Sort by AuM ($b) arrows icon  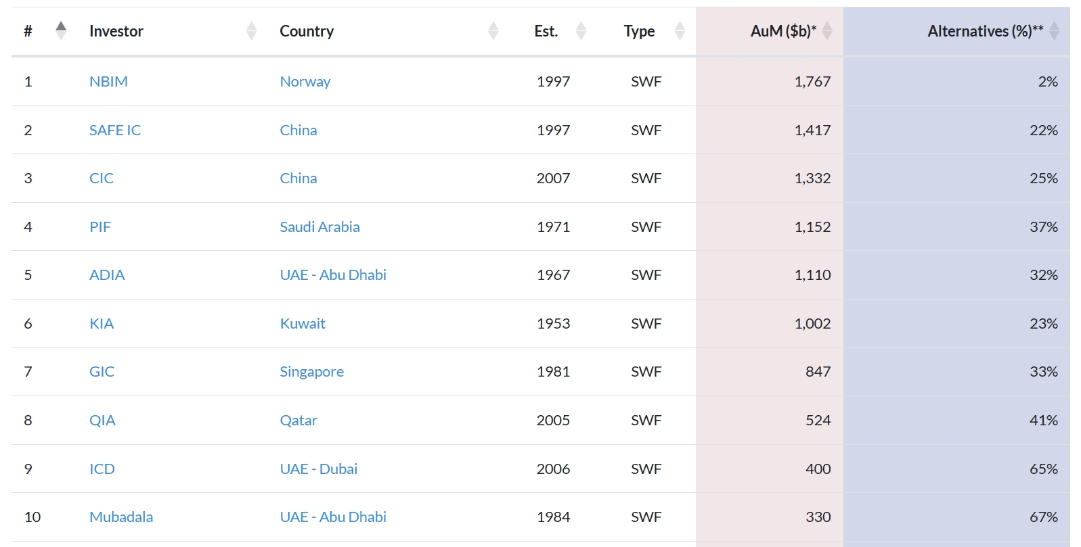[x=827, y=31]
